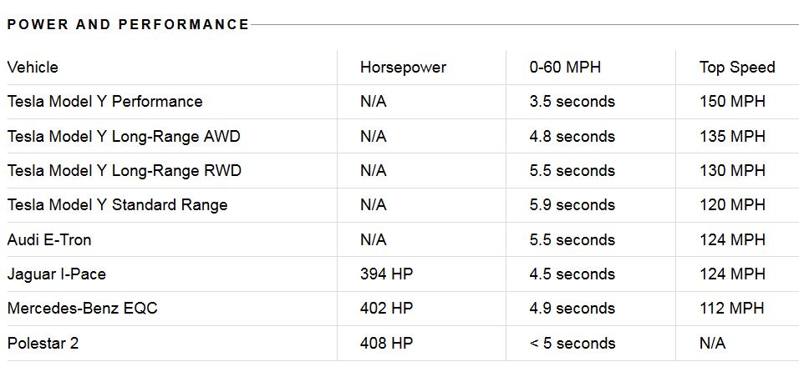The height and width of the screenshot is (382, 799).
Task: Select the Power and Performance heading
Action: (128, 24)
